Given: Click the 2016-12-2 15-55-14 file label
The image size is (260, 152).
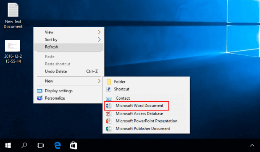Looking at the screenshot, I should (13, 59).
